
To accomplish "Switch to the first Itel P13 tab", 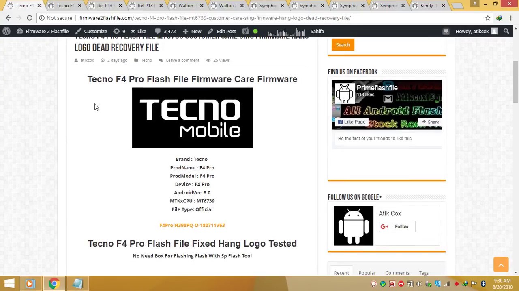I will (x=105, y=6).
